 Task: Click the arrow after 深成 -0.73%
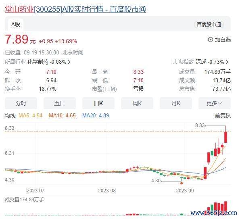[227, 62]
